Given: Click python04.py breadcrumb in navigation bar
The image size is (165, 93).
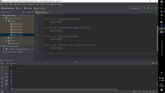Looking at the screenshot, I should (x=40, y=8).
